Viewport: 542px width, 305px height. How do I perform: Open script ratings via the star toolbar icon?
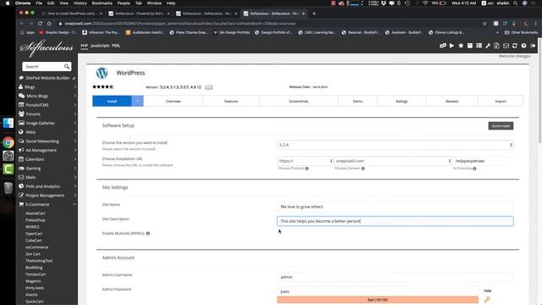pos(461,46)
